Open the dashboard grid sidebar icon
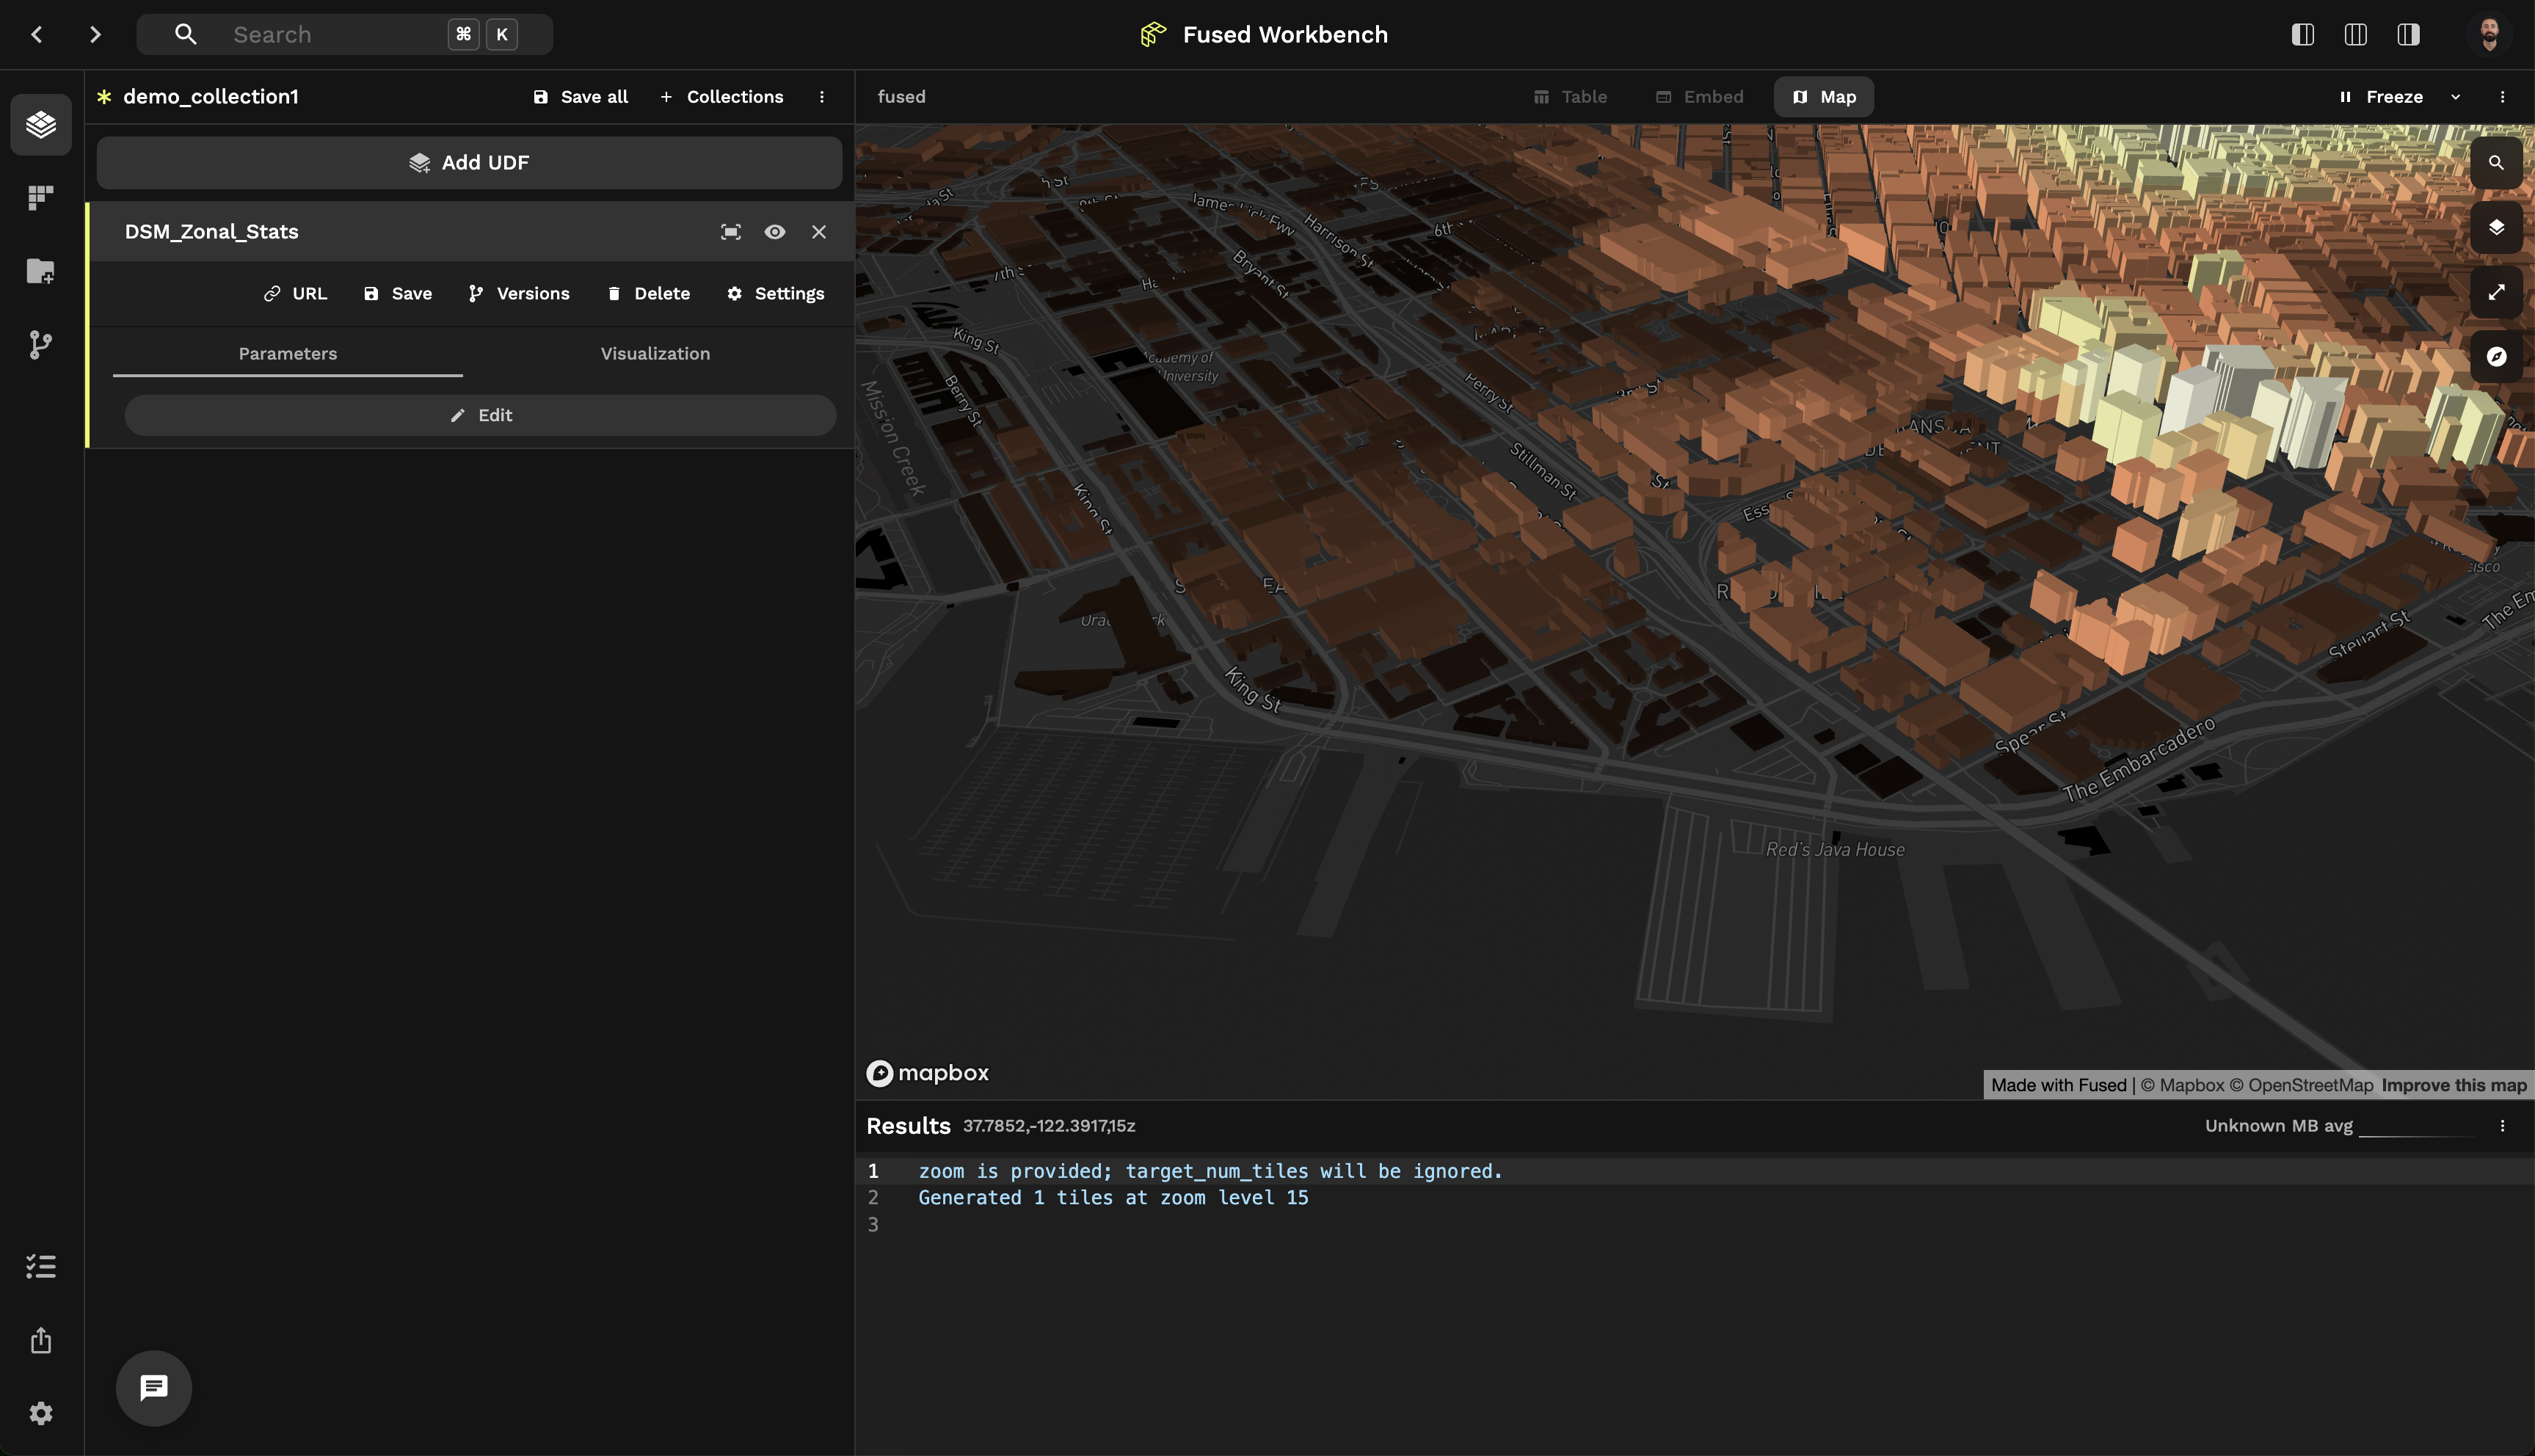 [x=41, y=198]
